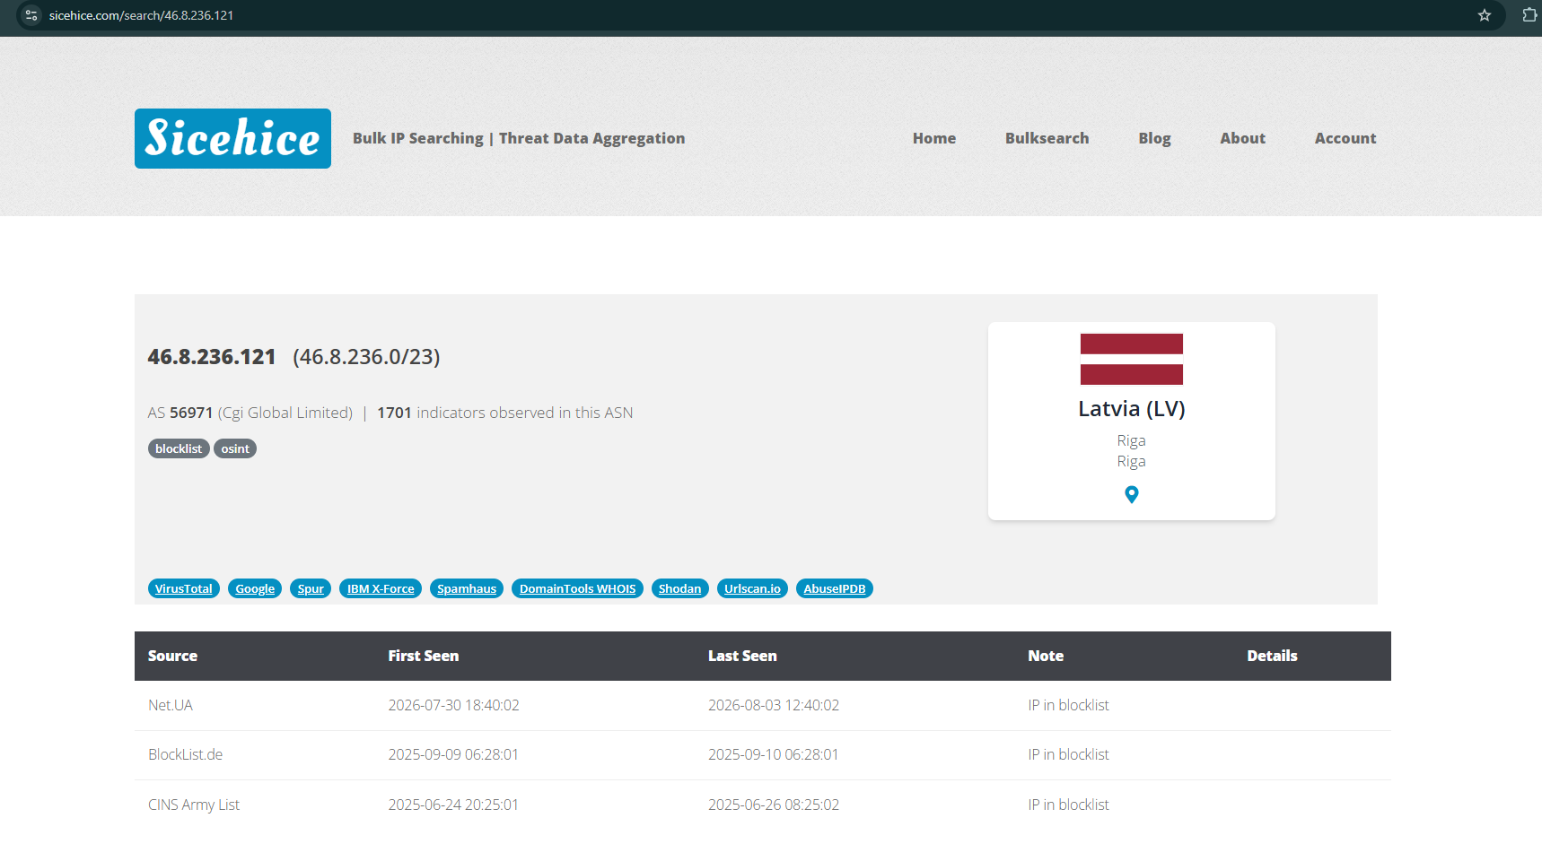Click the site info icon in address bar
The image size is (1542, 844).
pos(31,15)
